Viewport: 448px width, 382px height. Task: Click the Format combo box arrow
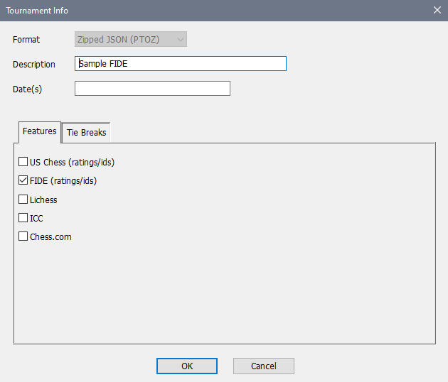180,40
